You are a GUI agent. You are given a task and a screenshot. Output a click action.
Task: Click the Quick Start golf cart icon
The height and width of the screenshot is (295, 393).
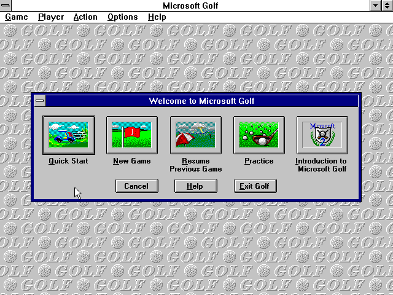[68, 135]
